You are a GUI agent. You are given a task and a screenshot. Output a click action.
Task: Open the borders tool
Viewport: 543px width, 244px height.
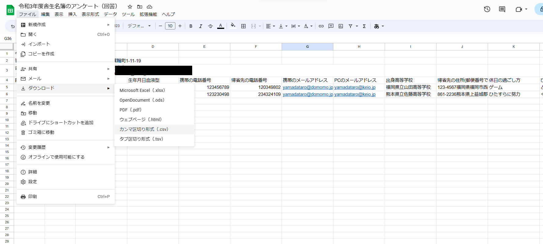point(243,26)
